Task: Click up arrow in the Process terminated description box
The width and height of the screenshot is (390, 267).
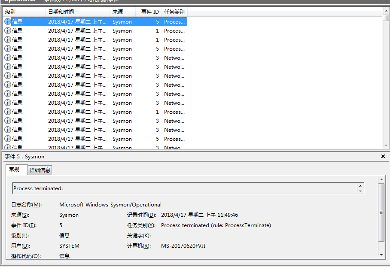Action: pos(360,186)
